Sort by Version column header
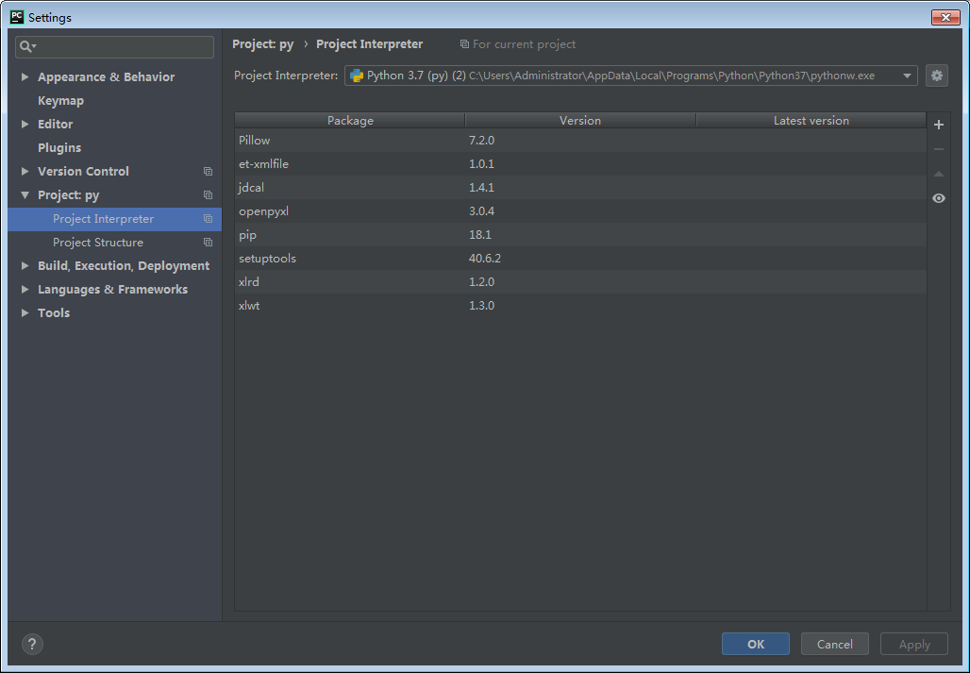This screenshot has height=673, width=970. (x=580, y=121)
